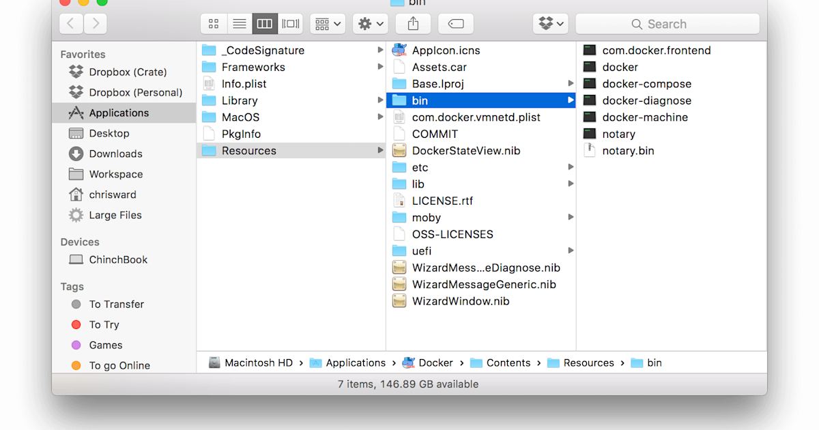Select the Frameworks folder
This screenshot has width=819, height=430.
(291, 67)
